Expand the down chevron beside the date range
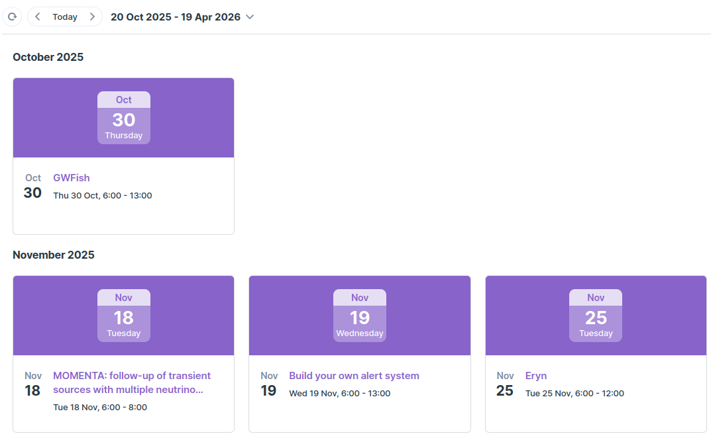The width and height of the screenshot is (711, 438). [250, 17]
